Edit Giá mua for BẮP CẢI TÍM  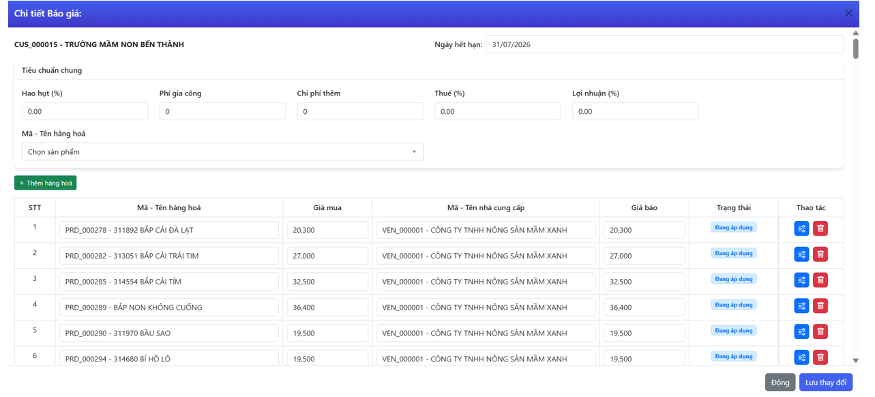327,281
